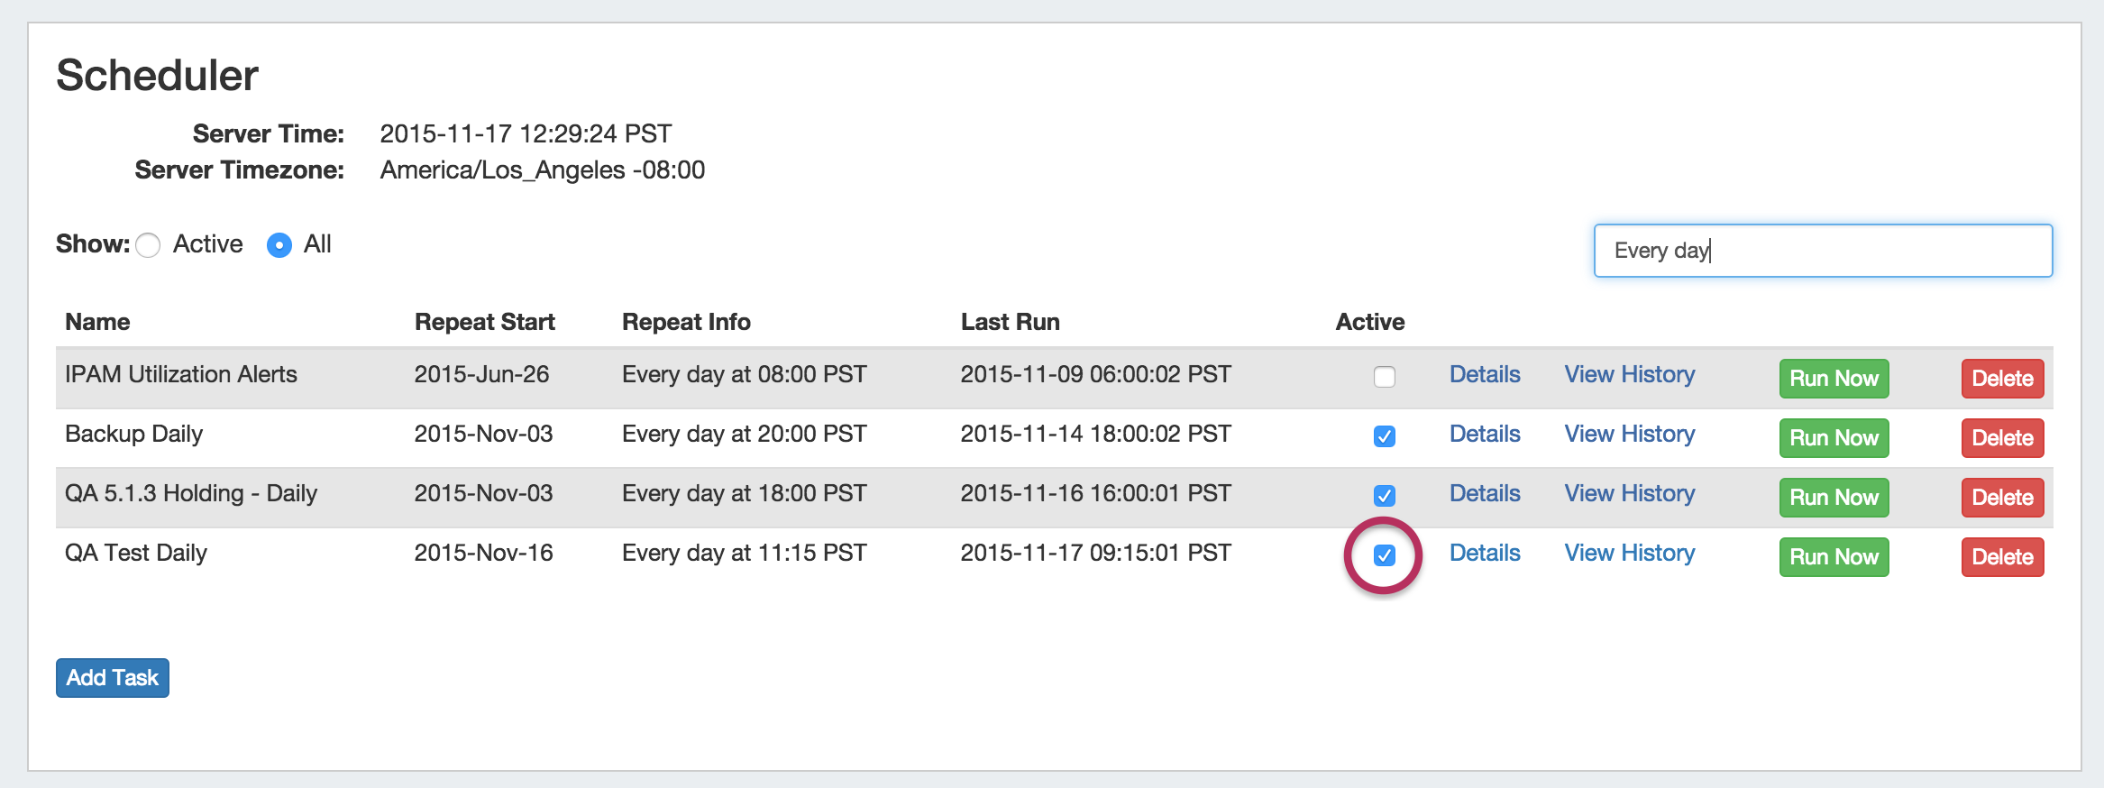Image resolution: width=2104 pixels, height=788 pixels.
Task: Uncheck Backup Daily active checkbox
Action: [1384, 436]
